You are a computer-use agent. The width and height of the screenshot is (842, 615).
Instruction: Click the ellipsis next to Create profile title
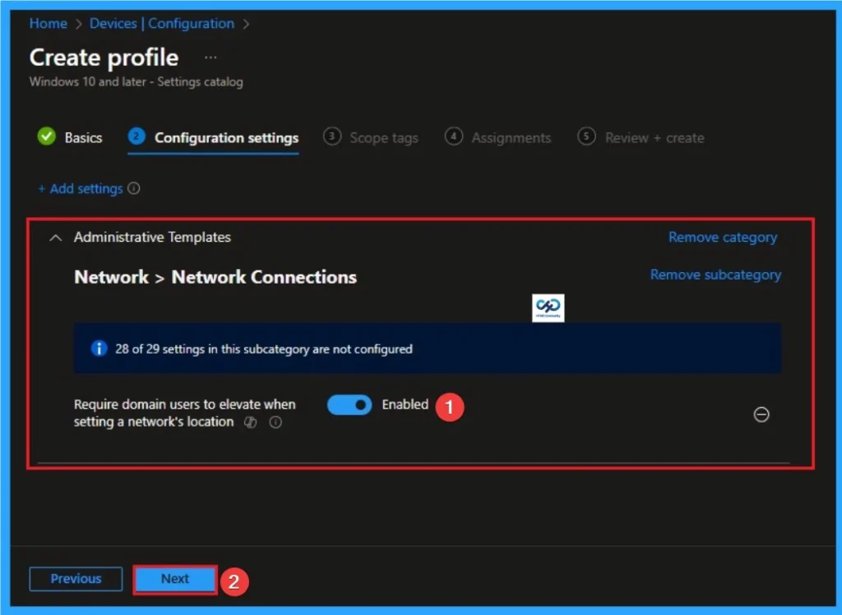(x=210, y=57)
